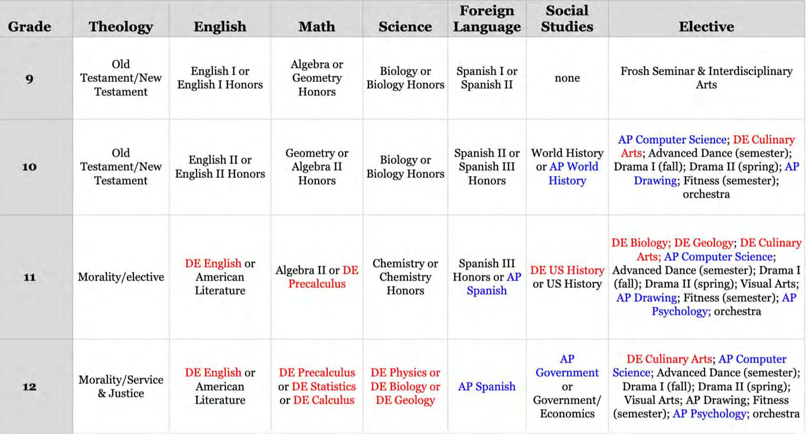Select the Grade 9 row label
806x434 pixels.
29,78
